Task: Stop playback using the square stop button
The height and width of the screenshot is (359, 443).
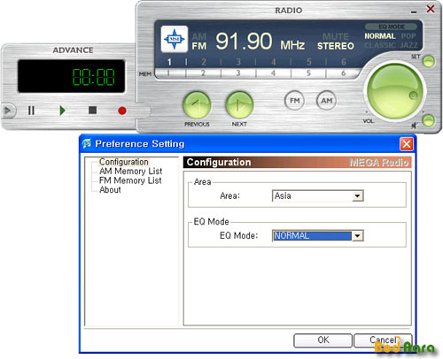Action: click(92, 111)
